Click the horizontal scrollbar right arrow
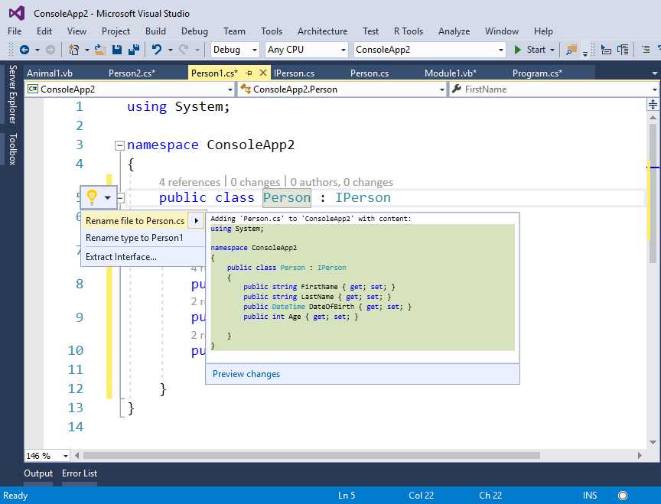 [640, 456]
